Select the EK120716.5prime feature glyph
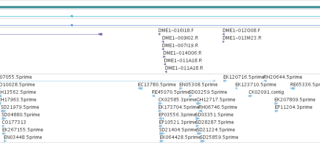The height and width of the screenshot is (143, 320). tap(225, 81)
